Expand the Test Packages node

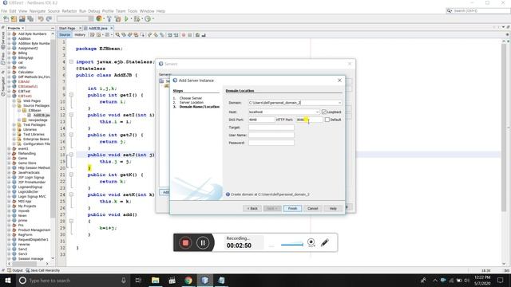pos(14,124)
